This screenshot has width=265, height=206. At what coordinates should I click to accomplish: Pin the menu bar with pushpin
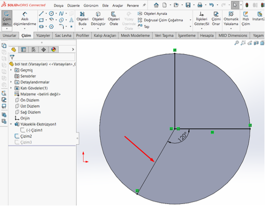tap(144, 5)
